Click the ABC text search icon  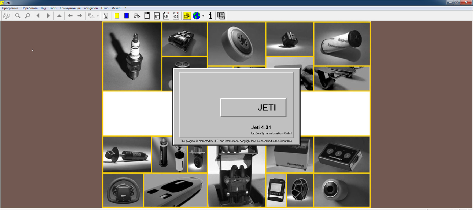(x=166, y=16)
